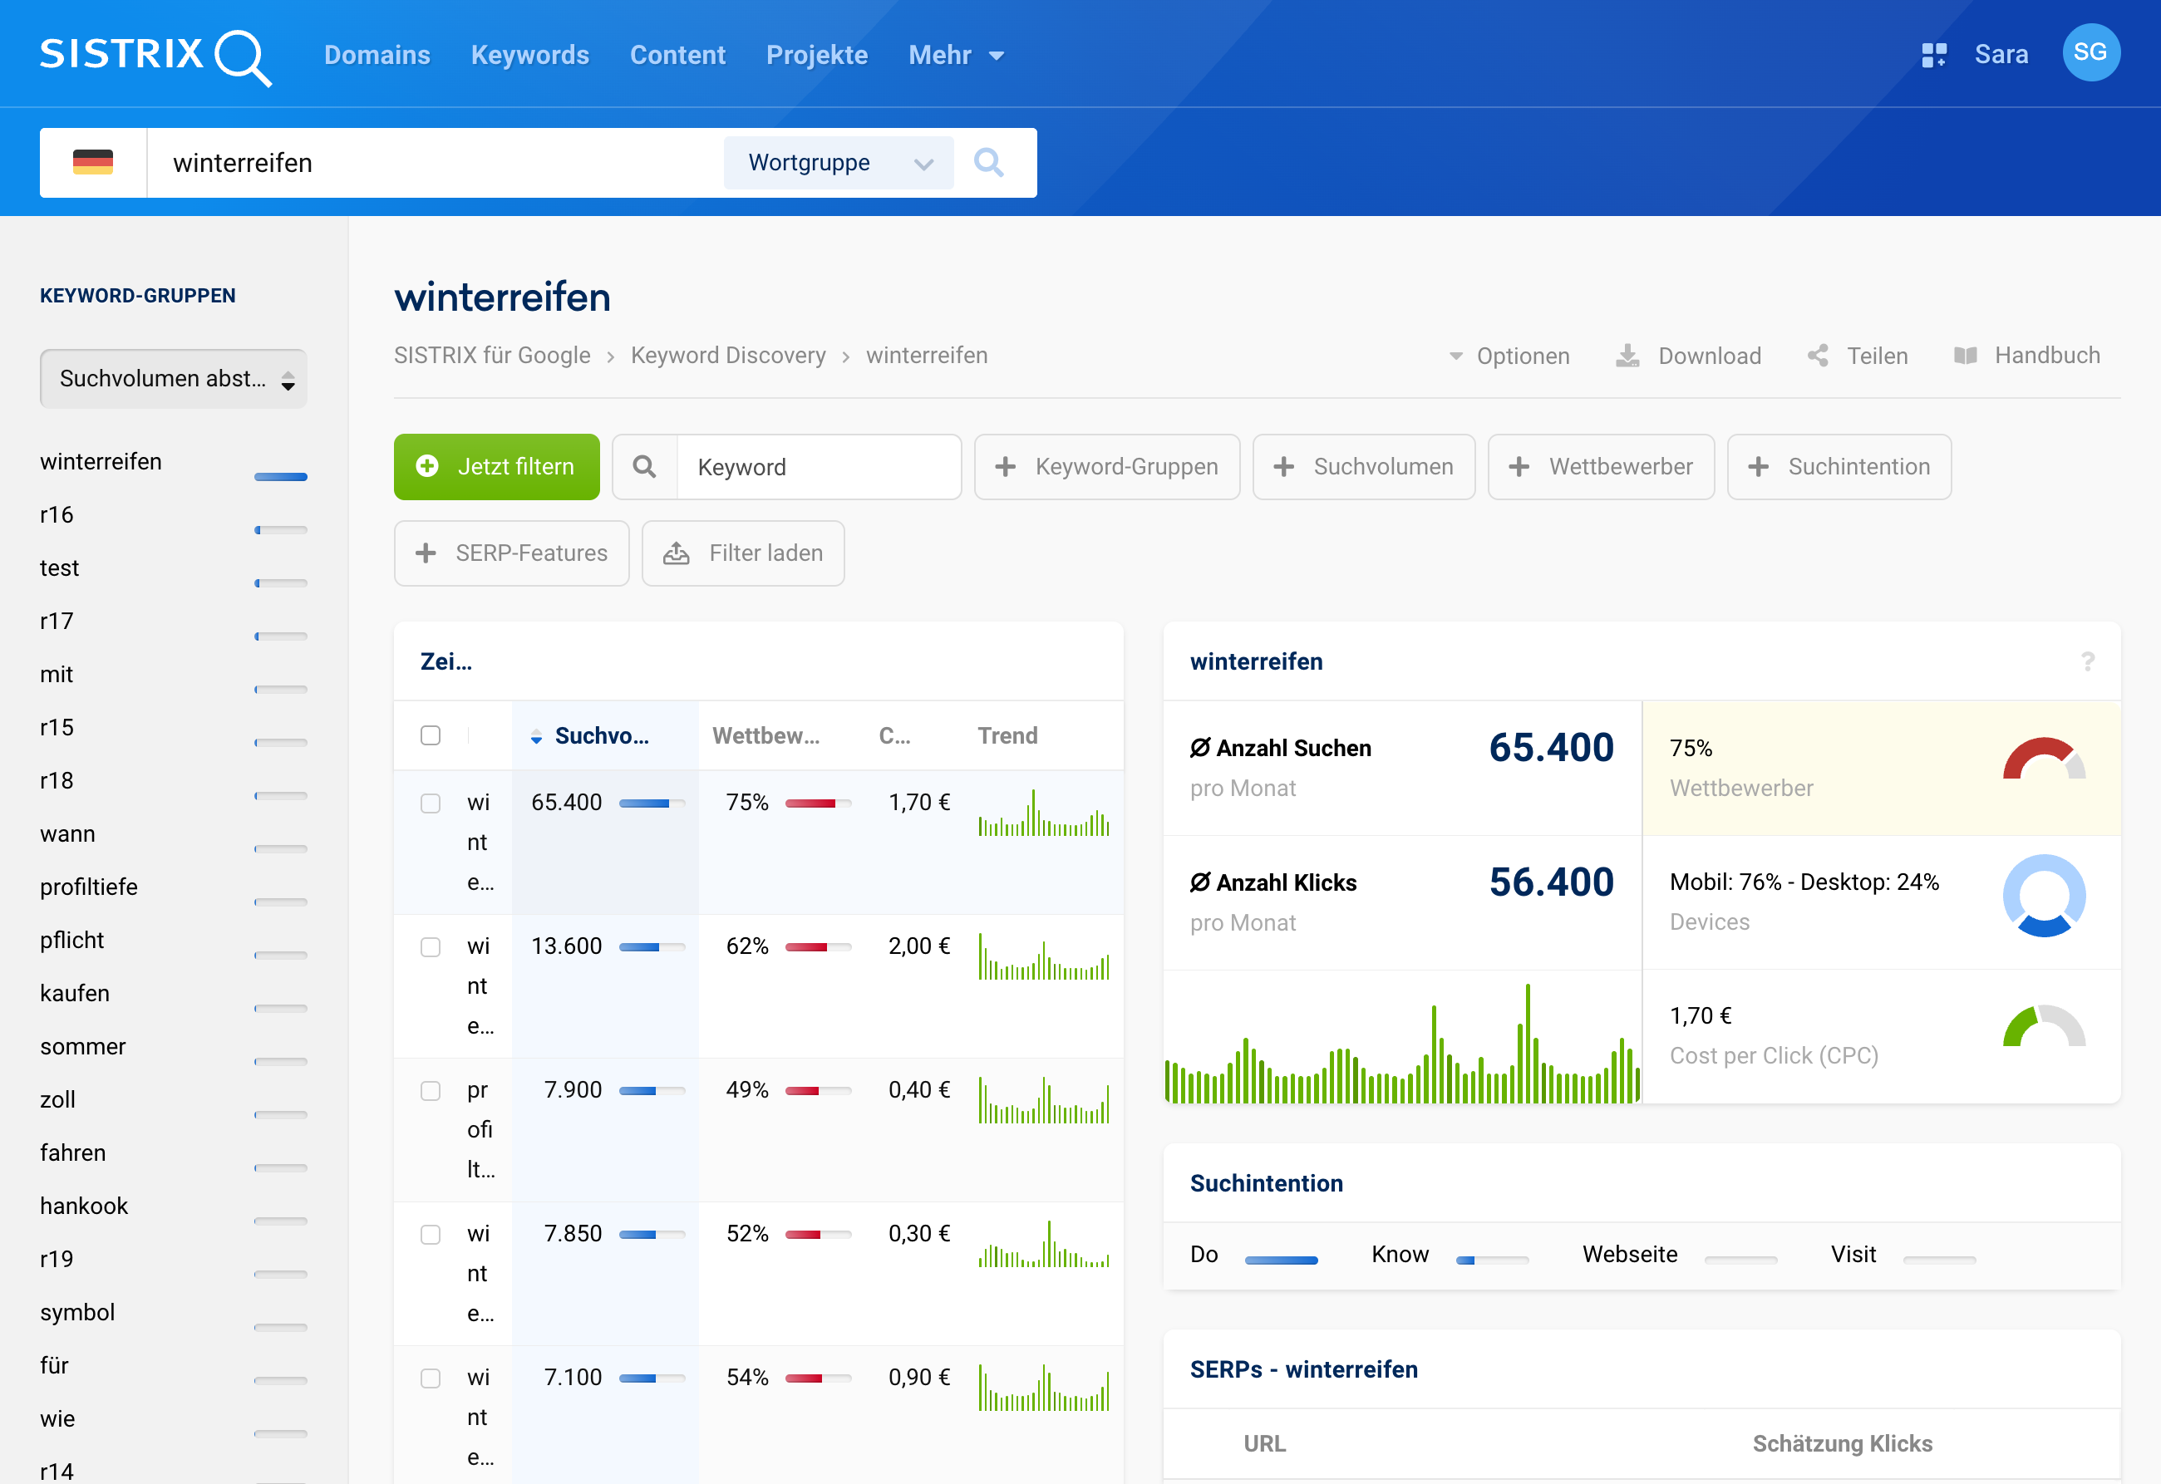Image resolution: width=2161 pixels, height=1484 pixels.
Task: Check the checkbox of the 65.400 keyword row
Action: point(431,803)
